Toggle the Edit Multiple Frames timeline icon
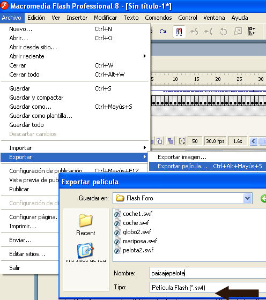Viewport: 266px width, 300px height. 170,141
